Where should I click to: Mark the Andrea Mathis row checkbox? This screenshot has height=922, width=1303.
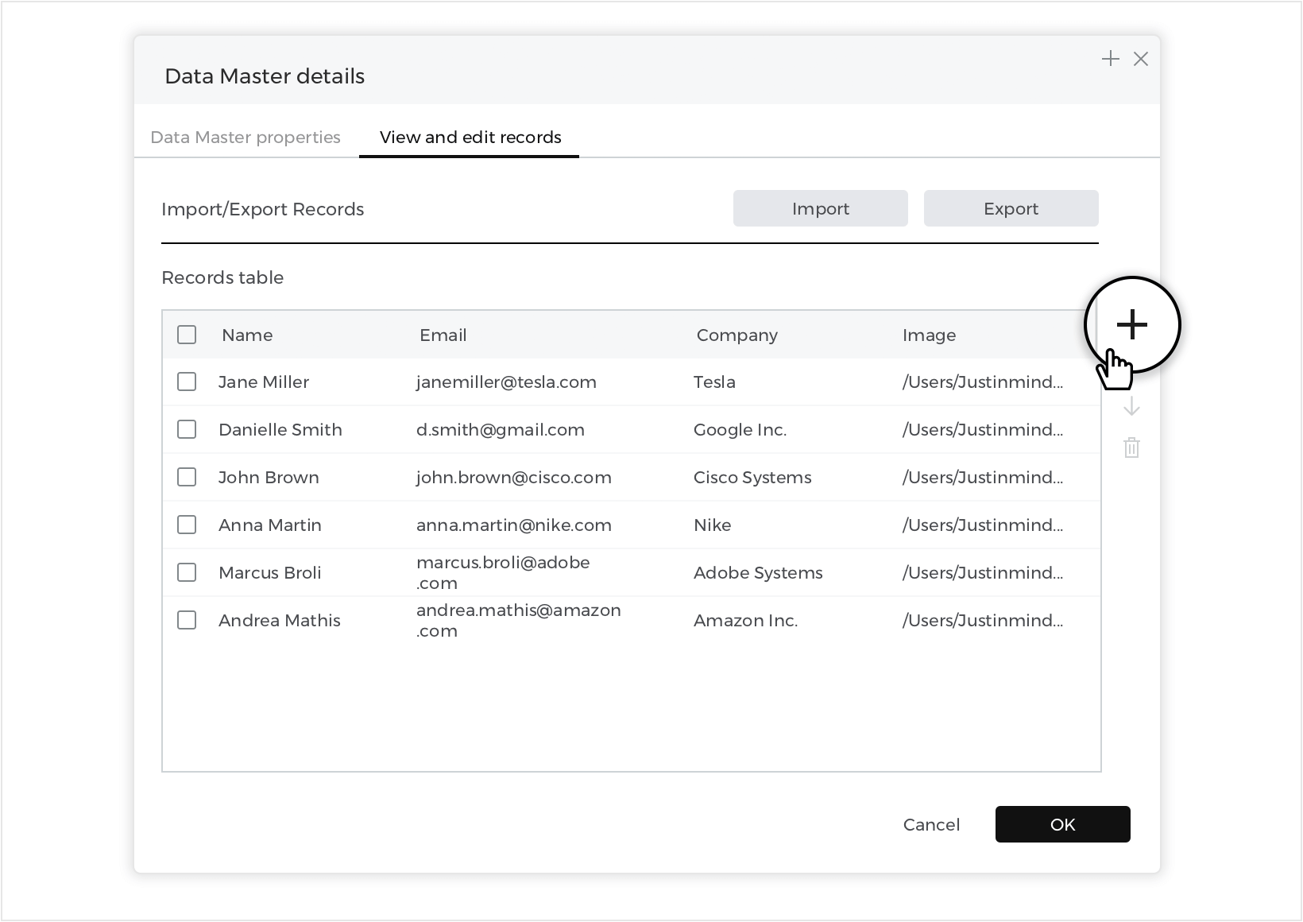(x=187, y=621)
